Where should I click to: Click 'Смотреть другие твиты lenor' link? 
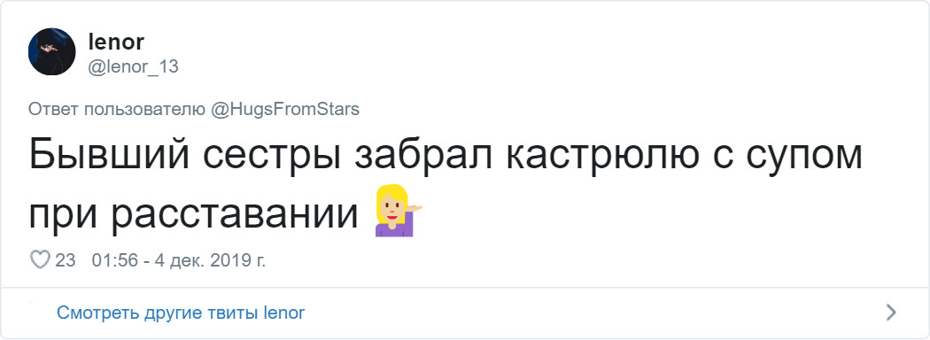coord(181,313)
